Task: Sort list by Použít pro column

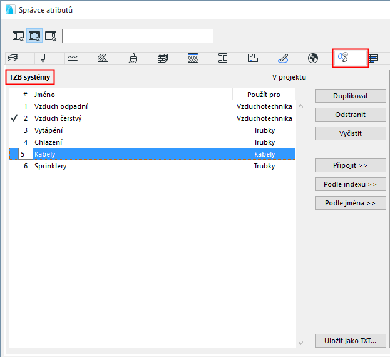Action: [x=264, y=95]
